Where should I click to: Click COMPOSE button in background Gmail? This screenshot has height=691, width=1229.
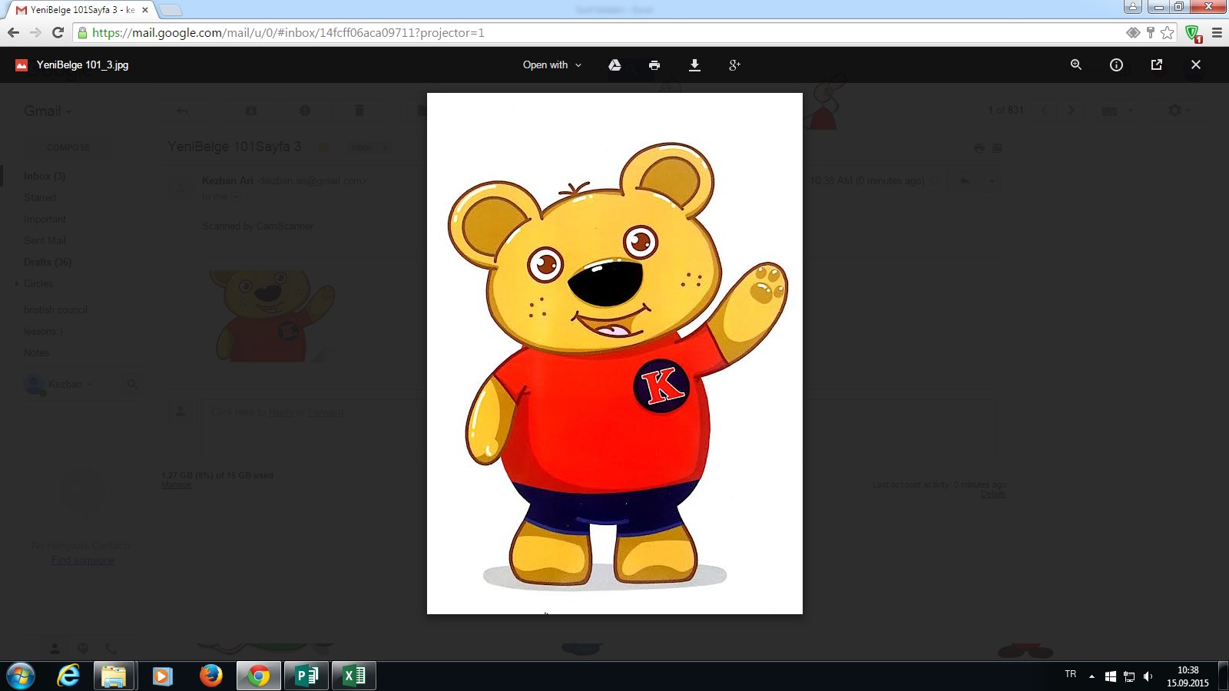pyautogui.click(x=68, y=147)
